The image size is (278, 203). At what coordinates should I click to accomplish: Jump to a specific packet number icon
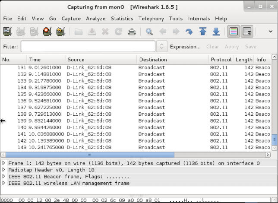point(189,32)
